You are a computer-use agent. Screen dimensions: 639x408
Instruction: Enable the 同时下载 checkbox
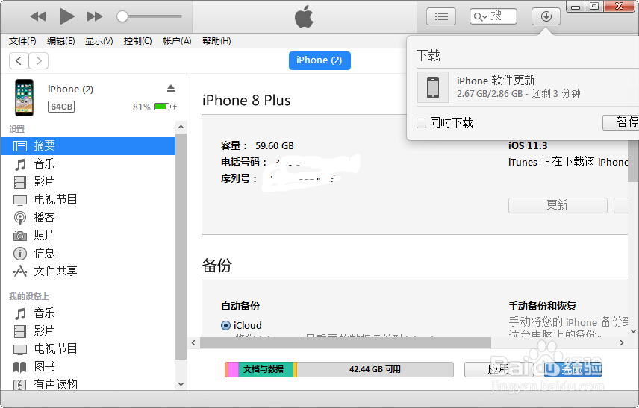421,123
